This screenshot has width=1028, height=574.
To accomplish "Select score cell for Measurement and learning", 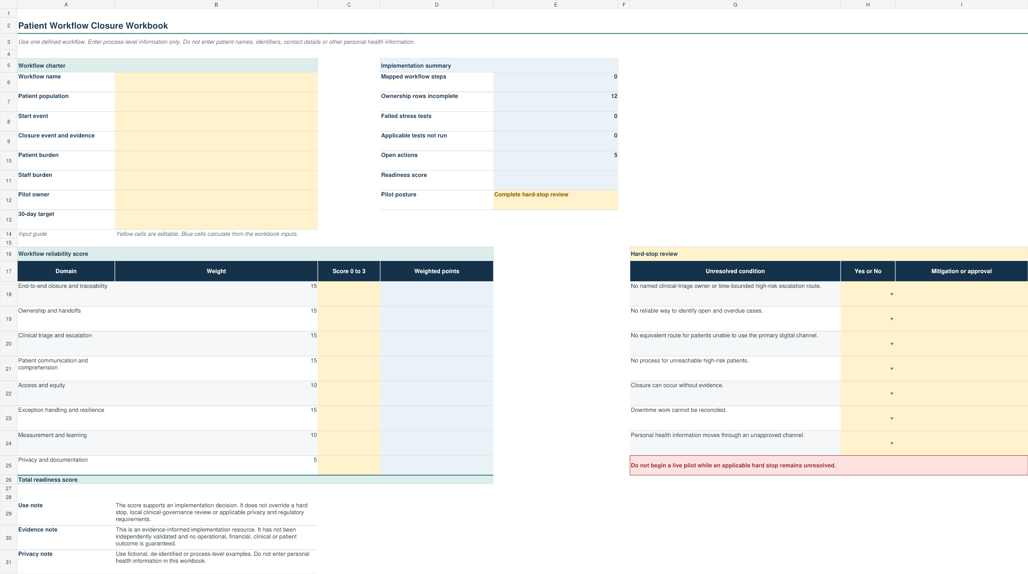I will 349,443.
